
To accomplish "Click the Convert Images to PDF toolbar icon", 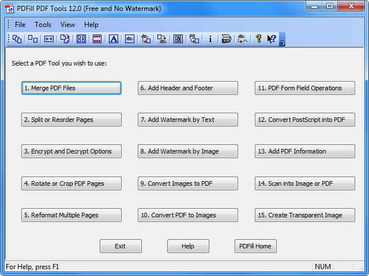I will pyautogui.click(x=146, y=39).
